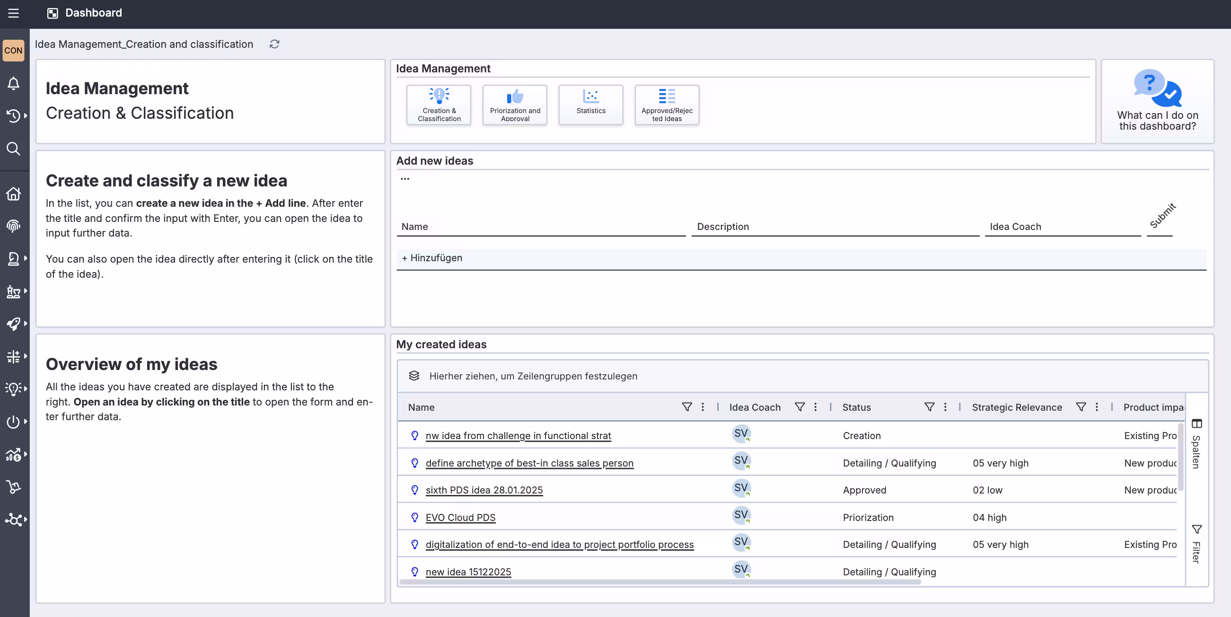Open the idea 'EVO Cloud PDS'
1231x617 pixels.
click(460, 517)
